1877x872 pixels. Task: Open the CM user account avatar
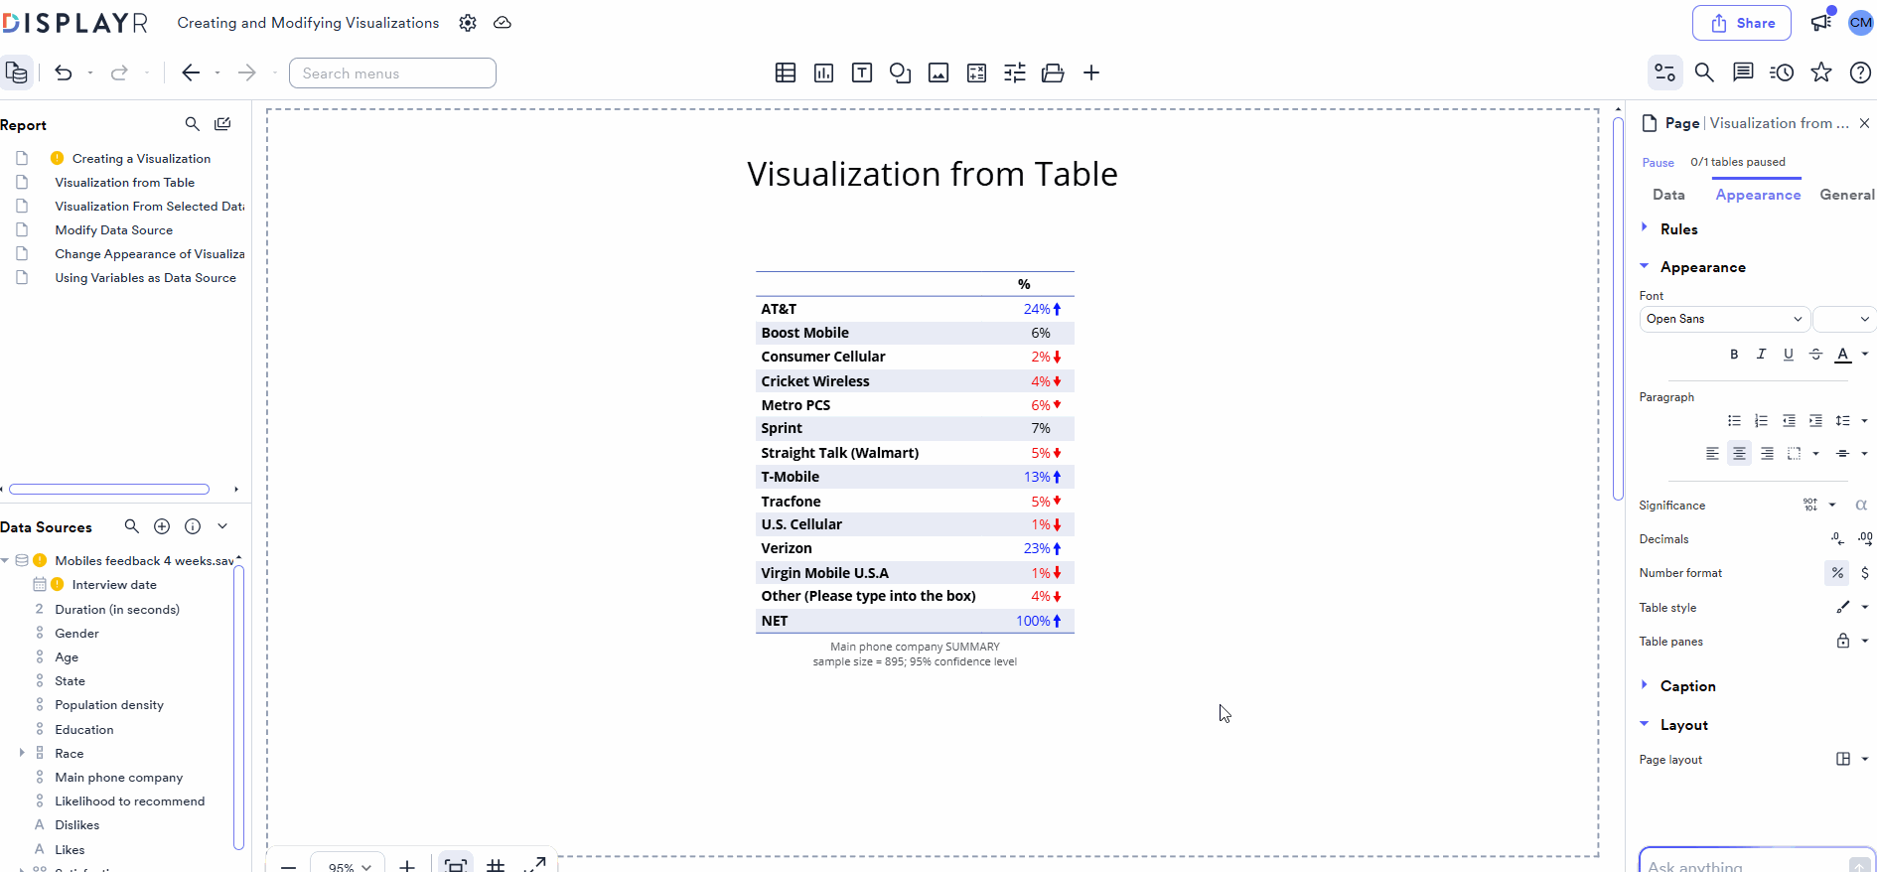click(1861, 22)
